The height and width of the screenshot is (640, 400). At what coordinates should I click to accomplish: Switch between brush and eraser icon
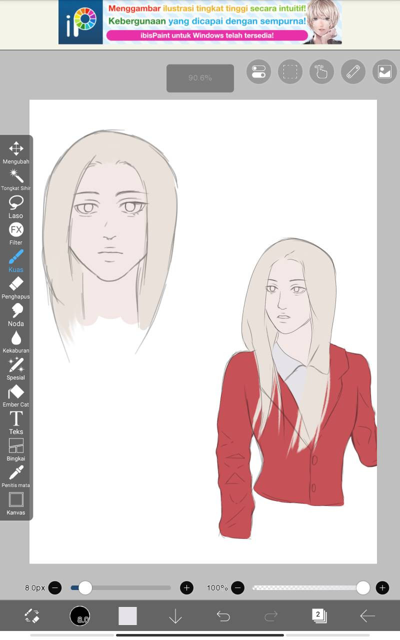tap(32, 615)
